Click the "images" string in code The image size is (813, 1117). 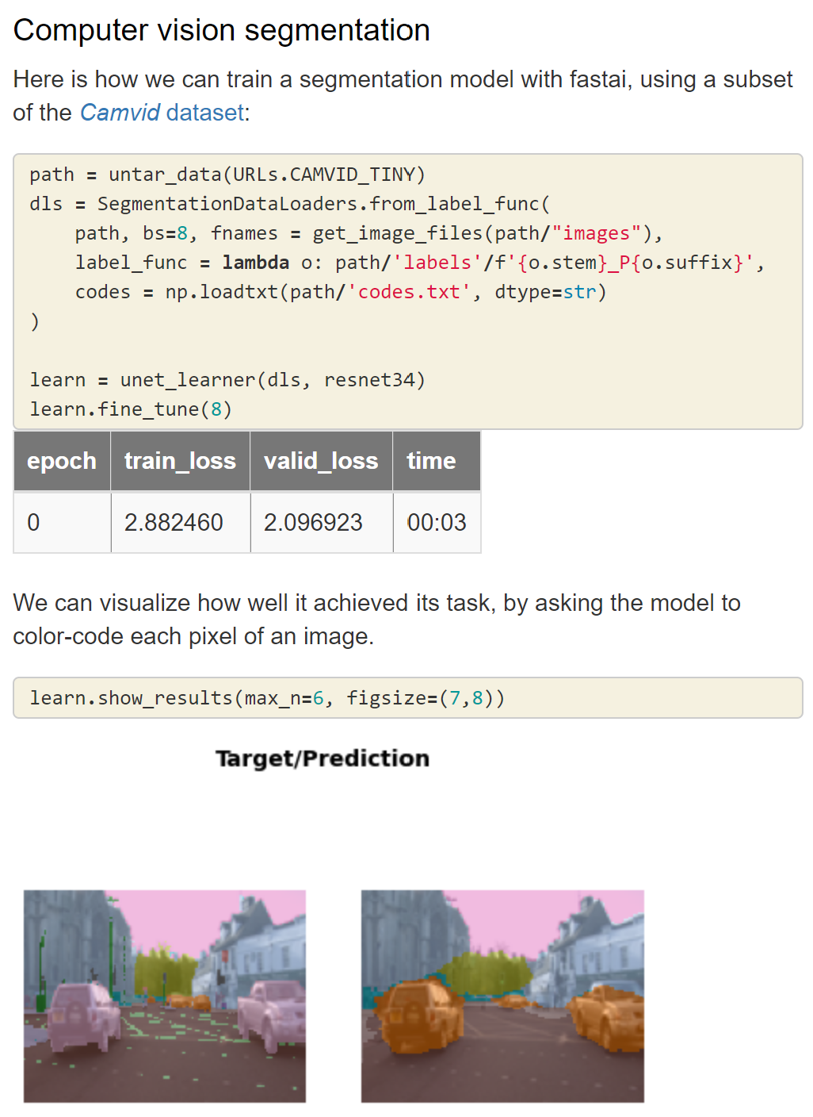(597, 233)
